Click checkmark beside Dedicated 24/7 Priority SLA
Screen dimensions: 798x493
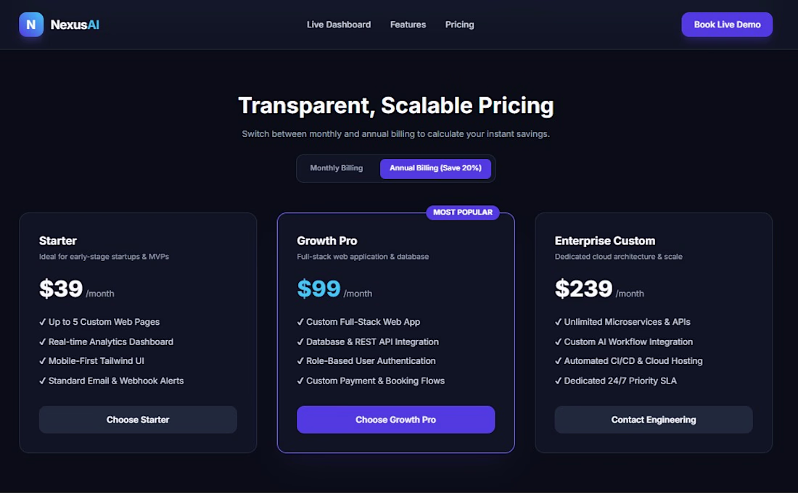(x=559, y=381)
